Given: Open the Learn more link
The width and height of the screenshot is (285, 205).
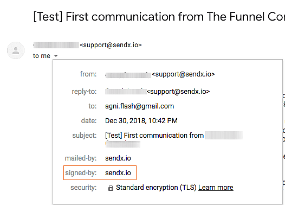Looking at the screenshot, I should [x=216, y=187].
